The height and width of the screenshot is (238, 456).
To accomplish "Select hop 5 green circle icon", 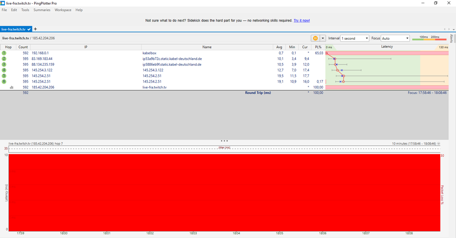I will click(4, 76).
